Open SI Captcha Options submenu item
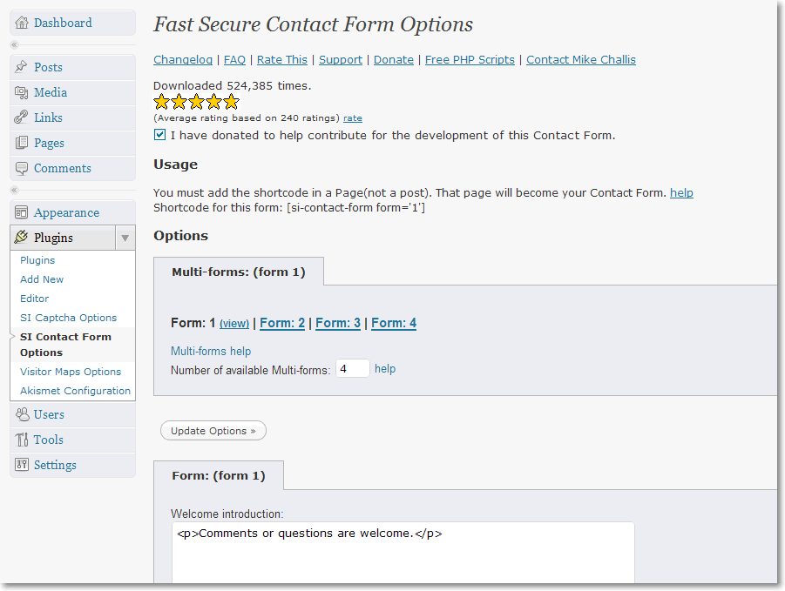Screen dimensions: 785x591 click(x=68, y=318)
